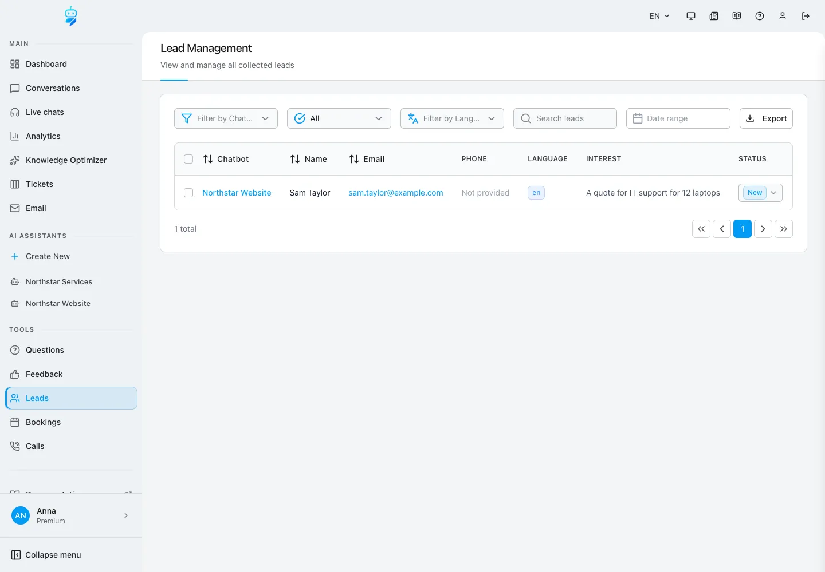Click the Search leads field

pyautogui.click(x=565, y=118)
